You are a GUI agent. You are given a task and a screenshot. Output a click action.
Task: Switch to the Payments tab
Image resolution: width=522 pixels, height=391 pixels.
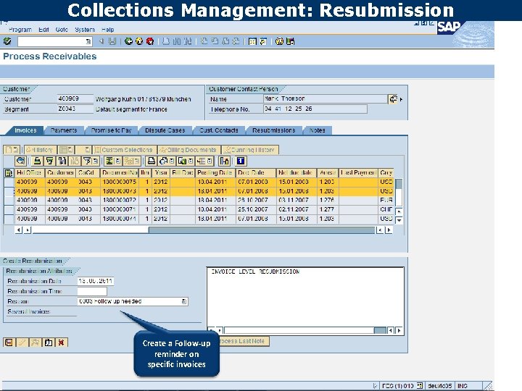[64, 130]
